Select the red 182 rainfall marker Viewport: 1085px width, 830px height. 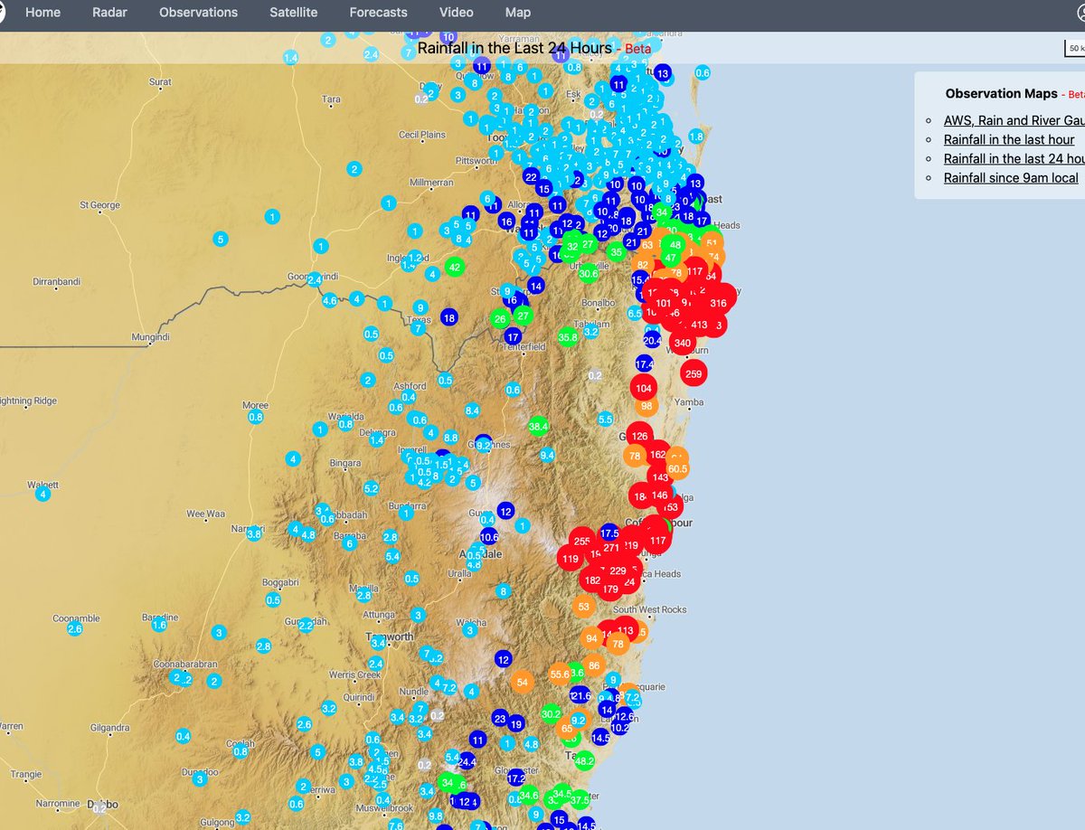[593, 580]
